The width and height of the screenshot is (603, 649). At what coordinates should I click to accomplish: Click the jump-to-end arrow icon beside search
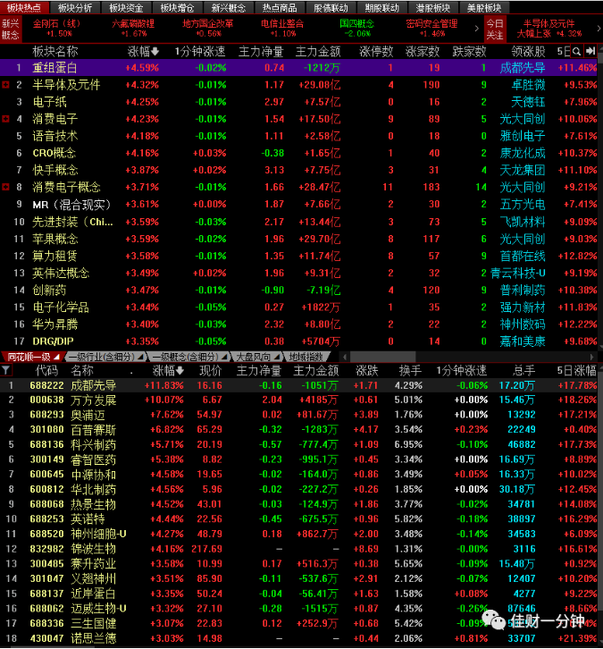[x=590, y=51]
